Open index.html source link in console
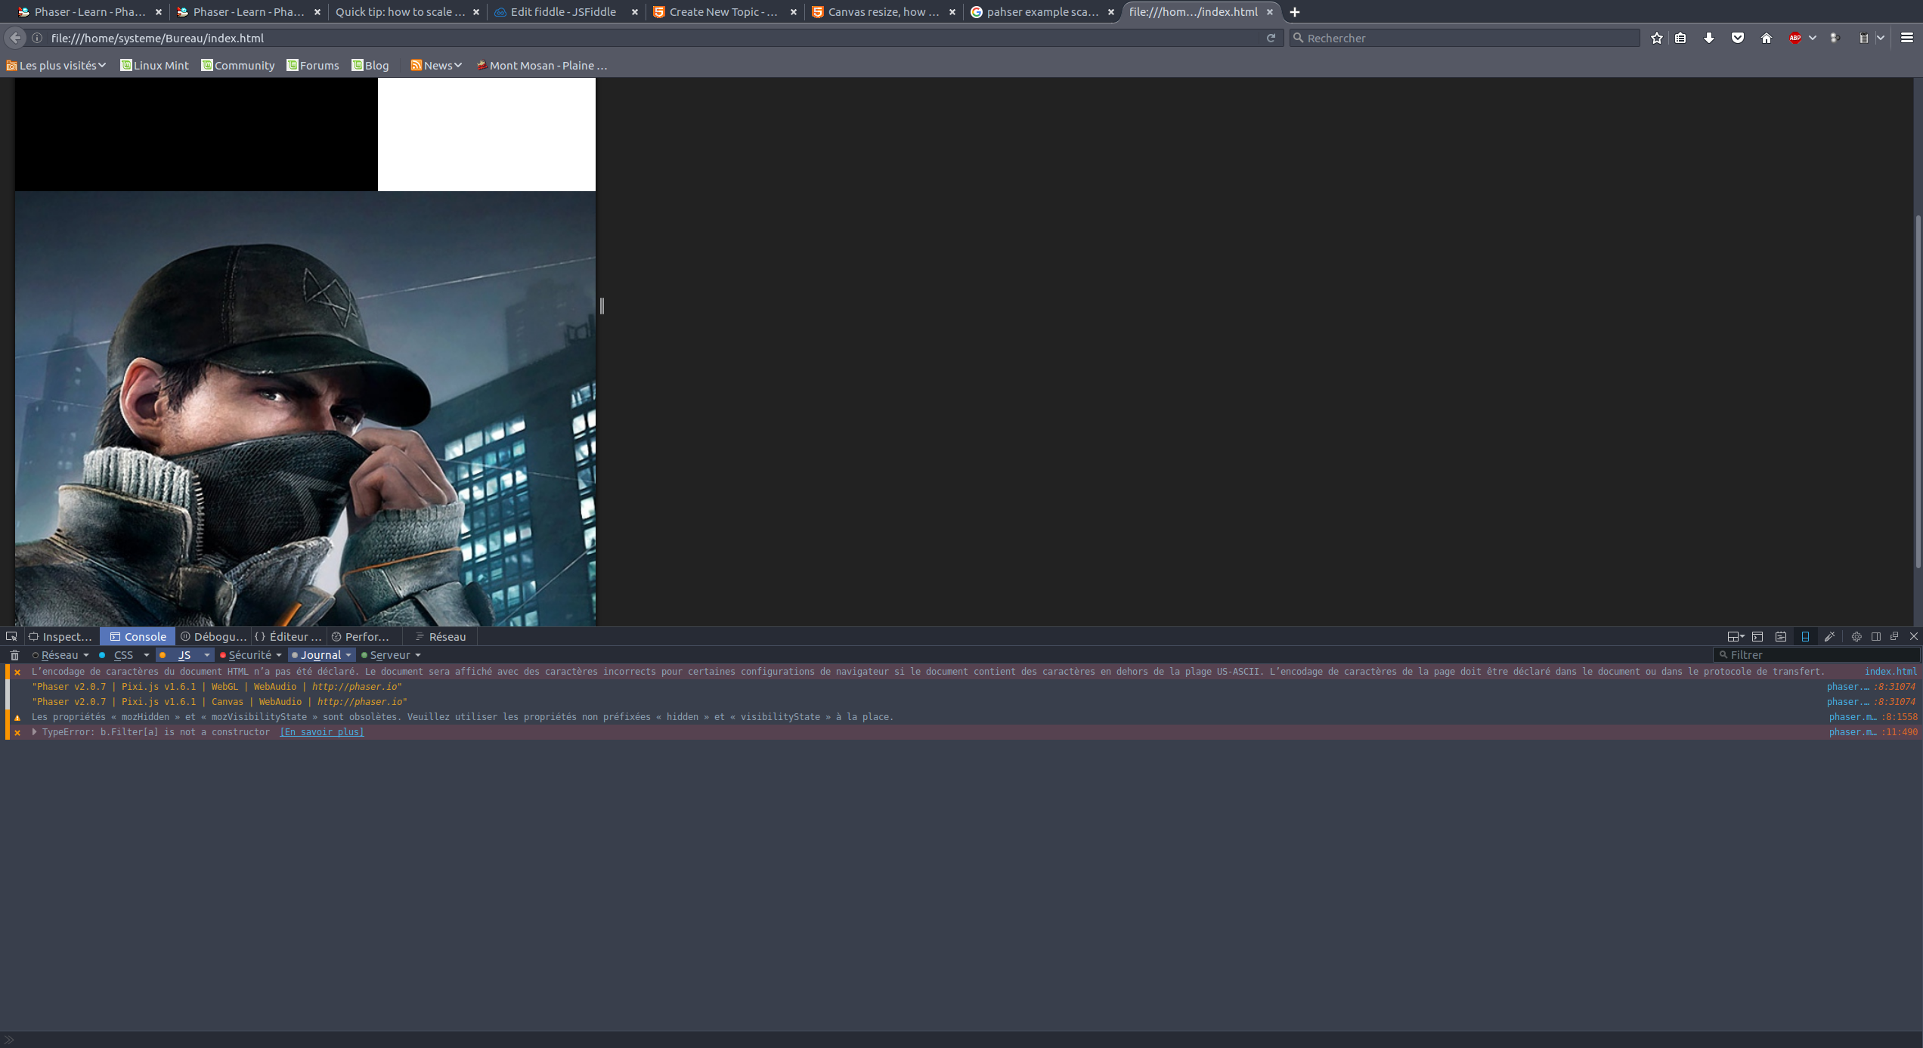The image size is (1923, 1048). pyautogui.click(x=1890, y=671)
